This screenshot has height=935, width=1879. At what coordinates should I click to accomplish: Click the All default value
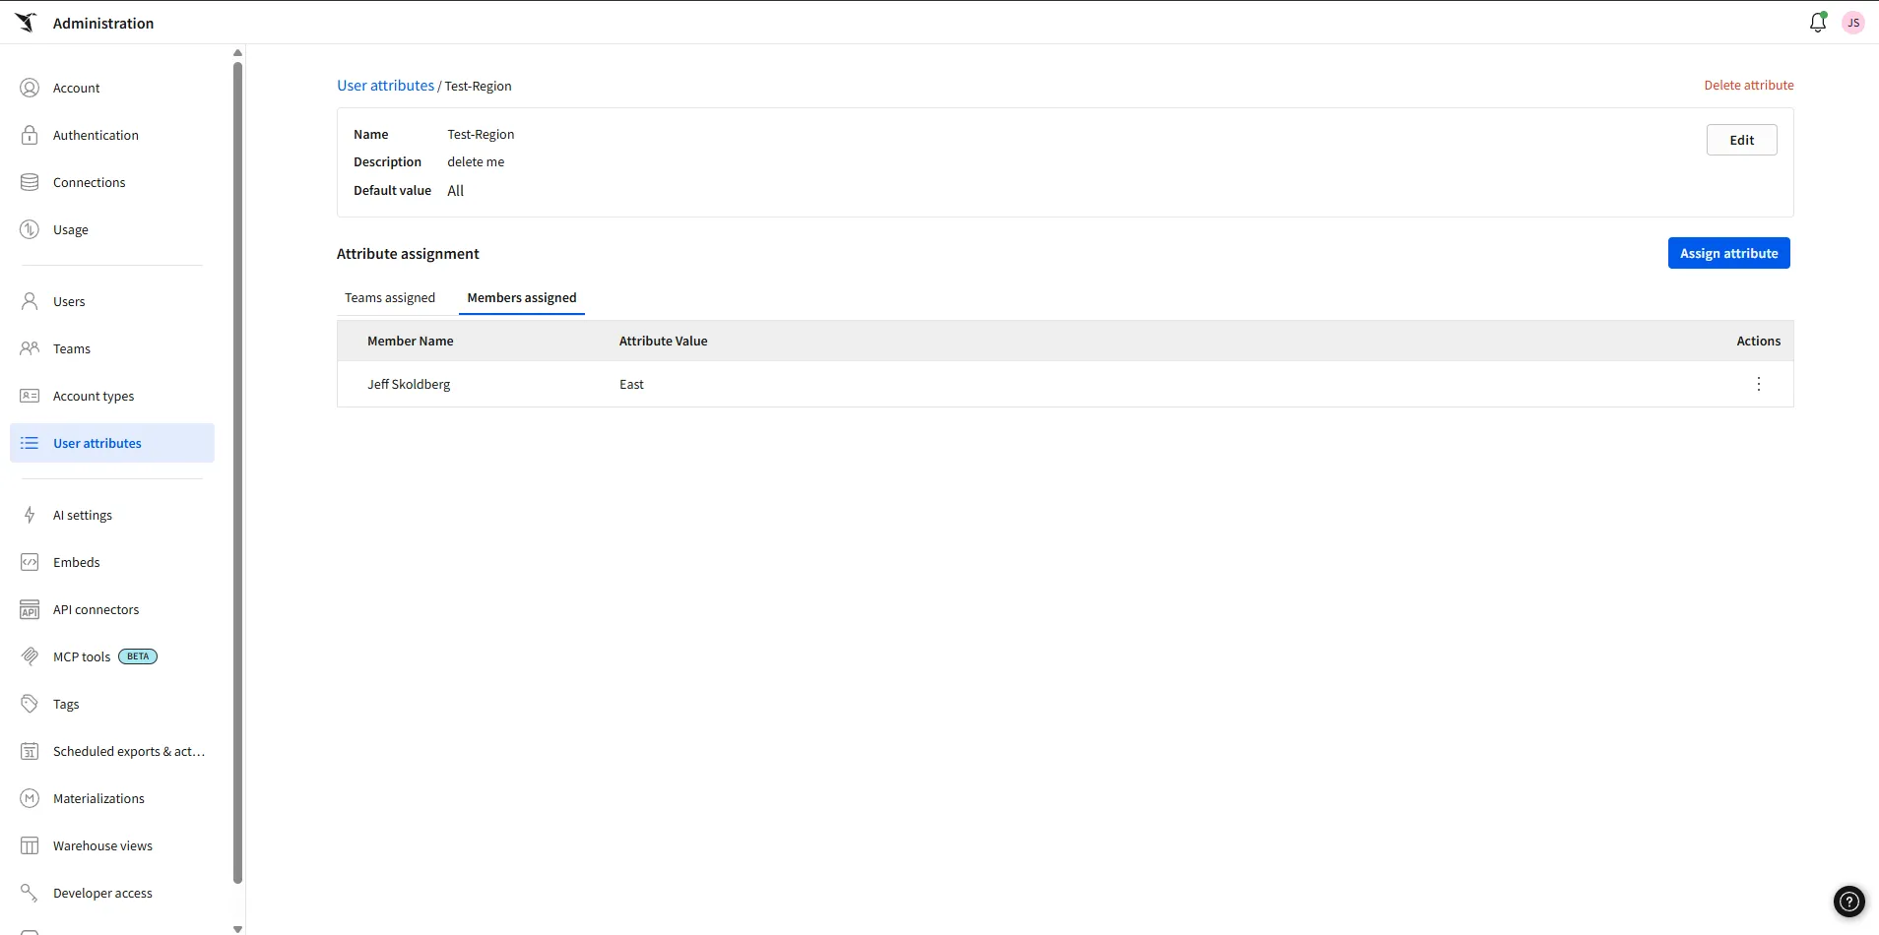tap(455, 190)
